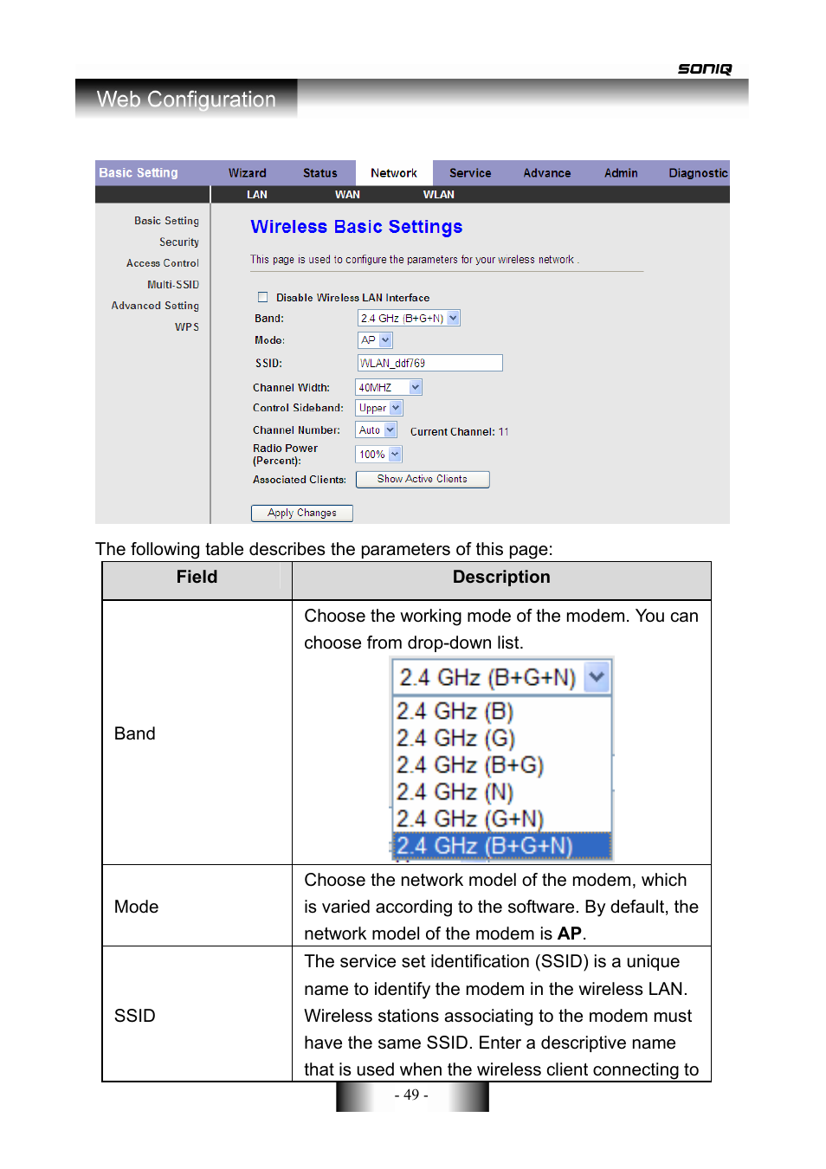This screenshot has height=1169, width=826.
Task: Expand the Control Sideband dropdown
Action: coord(379,408)
